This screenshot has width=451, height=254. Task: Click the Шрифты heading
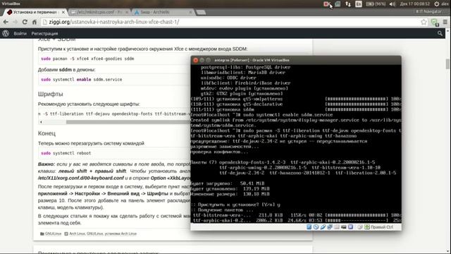[50, 94]
